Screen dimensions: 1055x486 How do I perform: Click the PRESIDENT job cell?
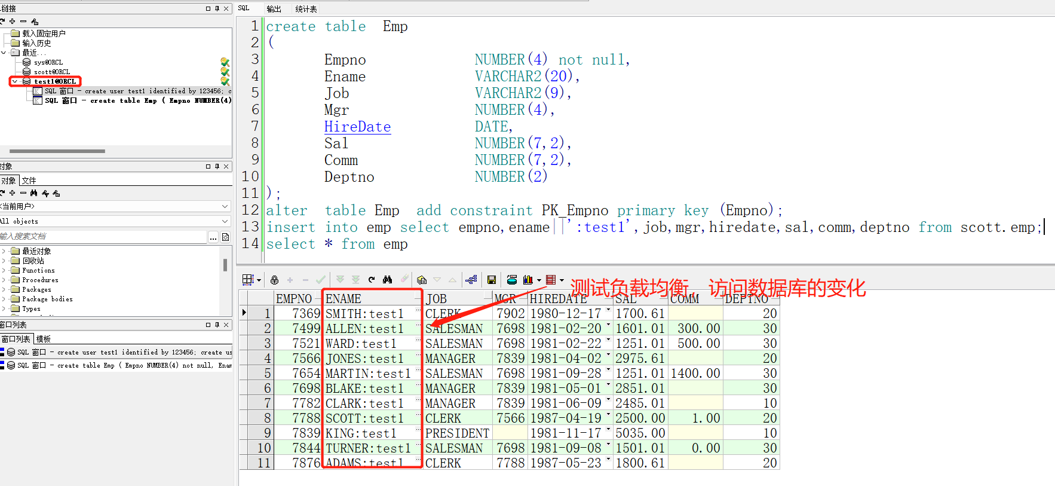point(458,433)
